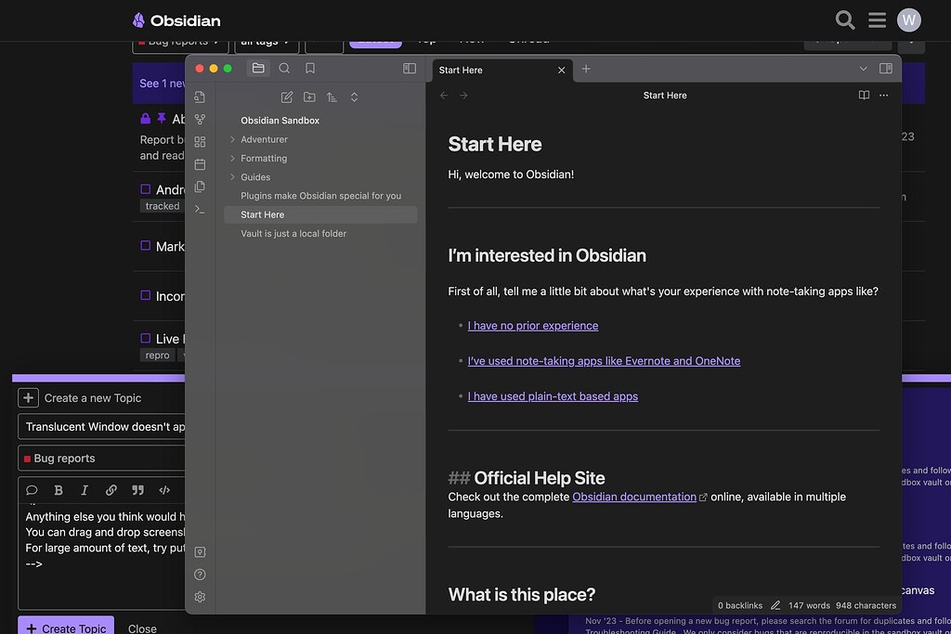Toggle bold formatting in the forum post editor
This screenshot has height=634, width=951.
pos(58,490)
